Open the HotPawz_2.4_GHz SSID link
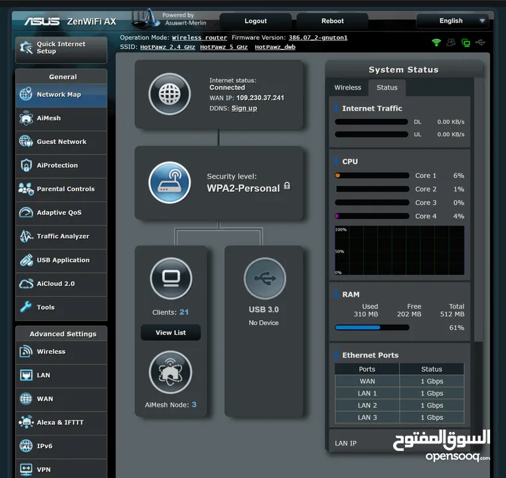The height and width of the screenshot is (478, 506). click(x=167, y=47)
